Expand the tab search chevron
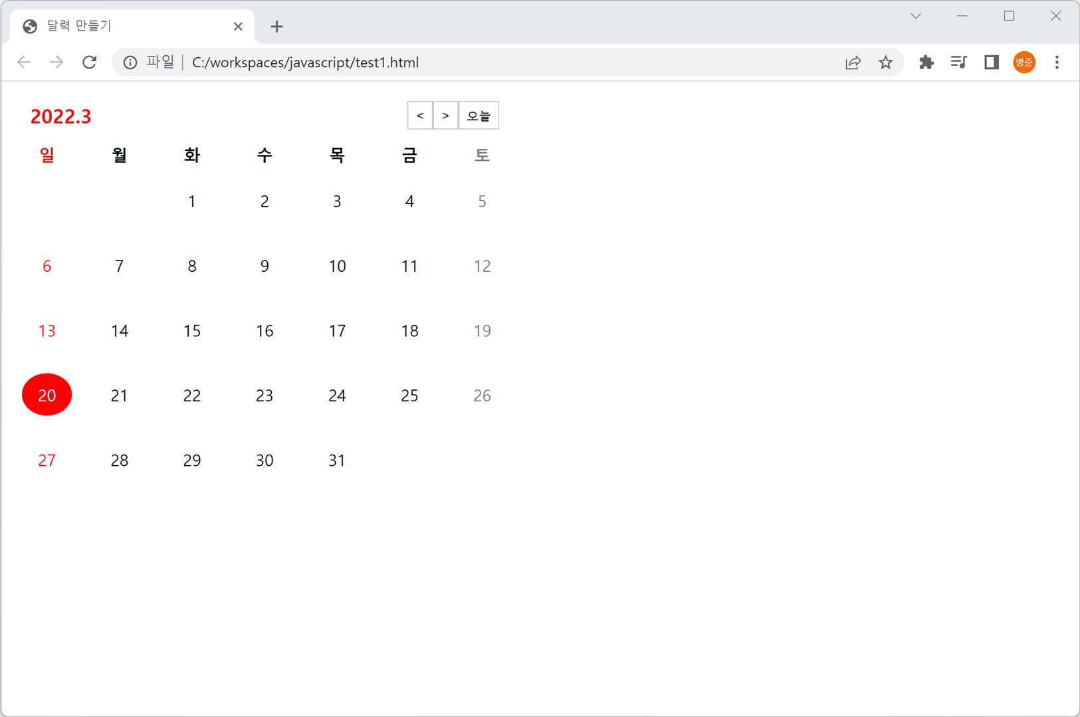 click(x=916, y=16)
